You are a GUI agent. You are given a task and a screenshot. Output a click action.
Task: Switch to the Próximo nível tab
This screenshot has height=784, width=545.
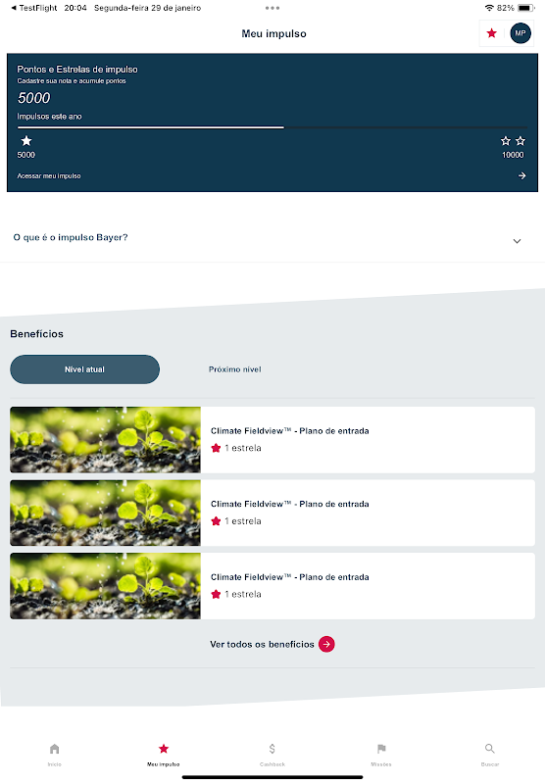(x=235, y=369)
